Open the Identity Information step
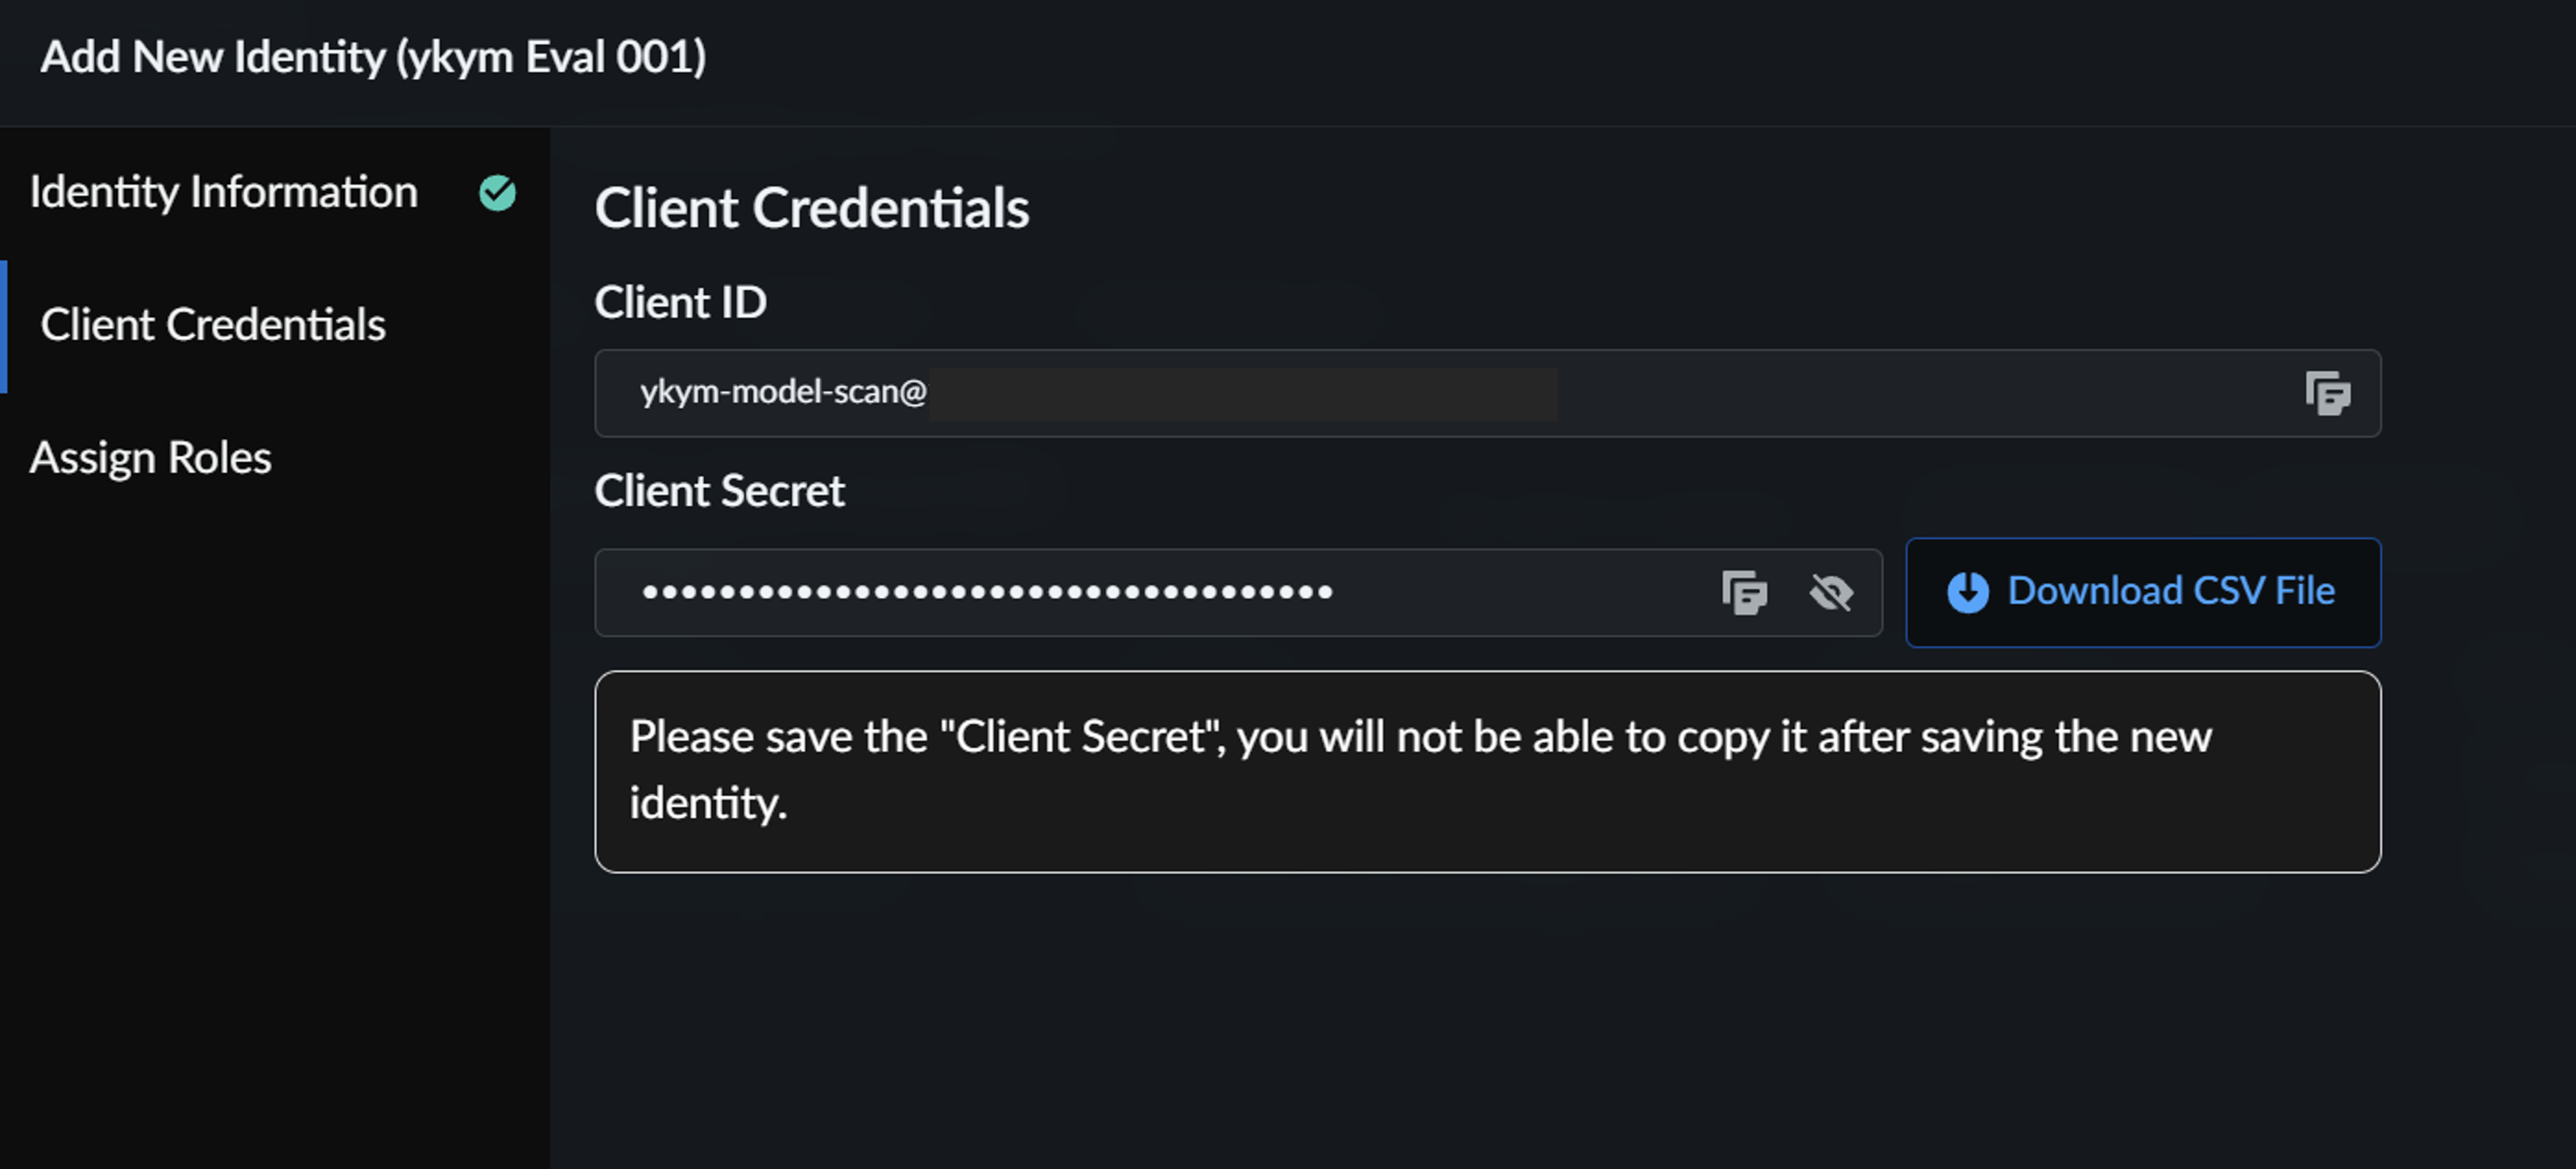Image resolution: width=2576 pixels, height=1169 pixels. (x=224, y=192)
